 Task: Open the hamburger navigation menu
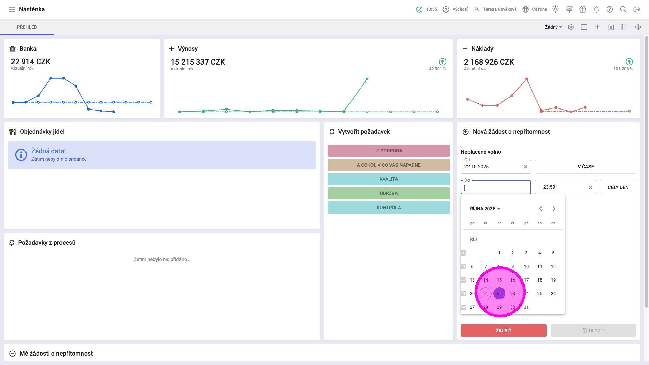pyautogui.click(x=12, y=9)
